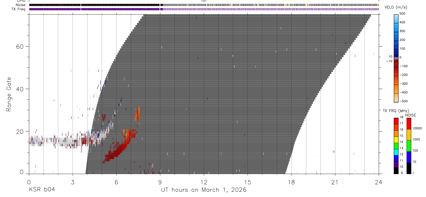Click the 'Range Gate' y-axis title
426x197 pixels.
coord(9,95)
